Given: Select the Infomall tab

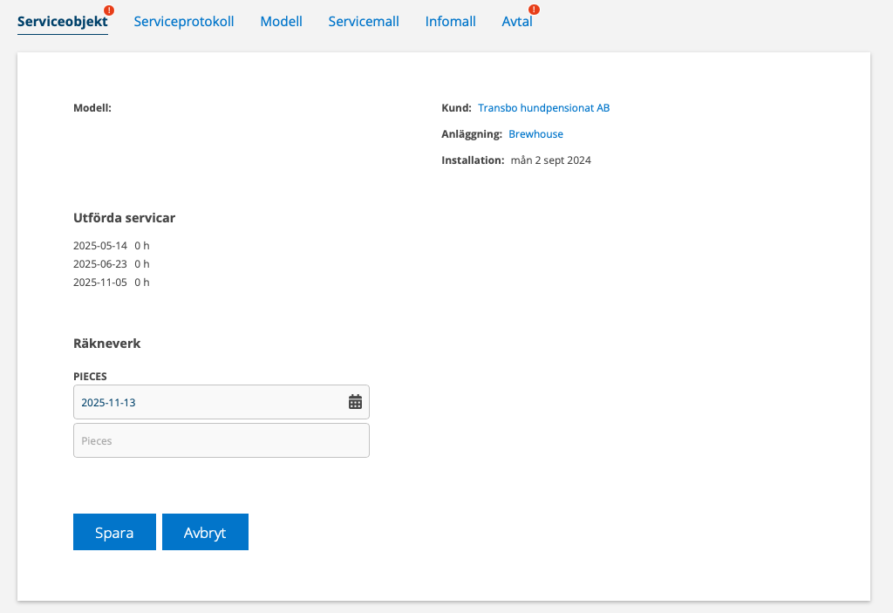Looking at the screenshot, I should 450,22.
